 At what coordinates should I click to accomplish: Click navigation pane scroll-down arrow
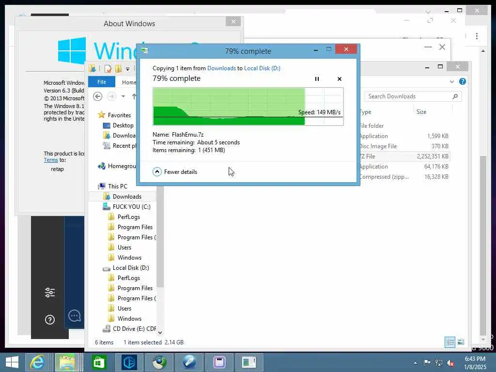160,332
